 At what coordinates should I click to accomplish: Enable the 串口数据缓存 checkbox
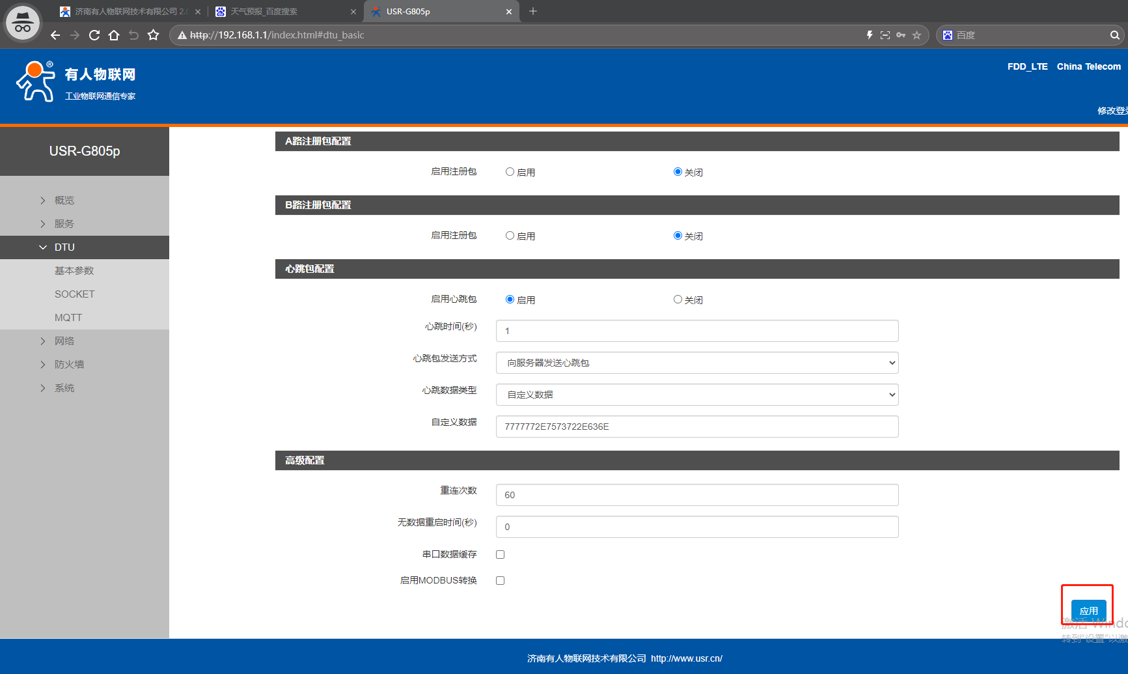click(x=500, y=555)
